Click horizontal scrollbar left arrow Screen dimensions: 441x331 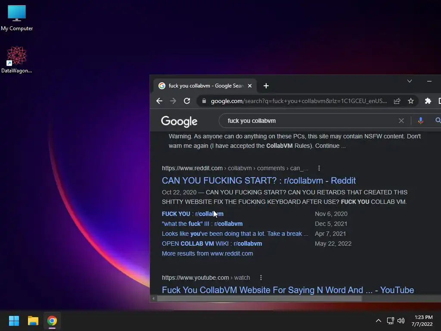[x=153, y=298]
